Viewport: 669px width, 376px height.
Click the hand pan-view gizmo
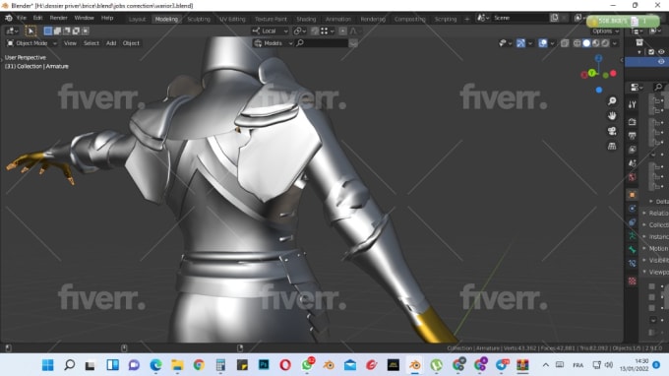[612, 116]
